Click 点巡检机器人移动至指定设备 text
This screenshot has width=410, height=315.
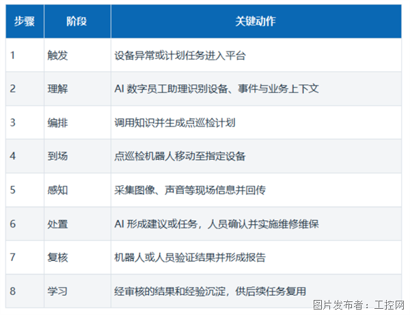coord(180,156)
